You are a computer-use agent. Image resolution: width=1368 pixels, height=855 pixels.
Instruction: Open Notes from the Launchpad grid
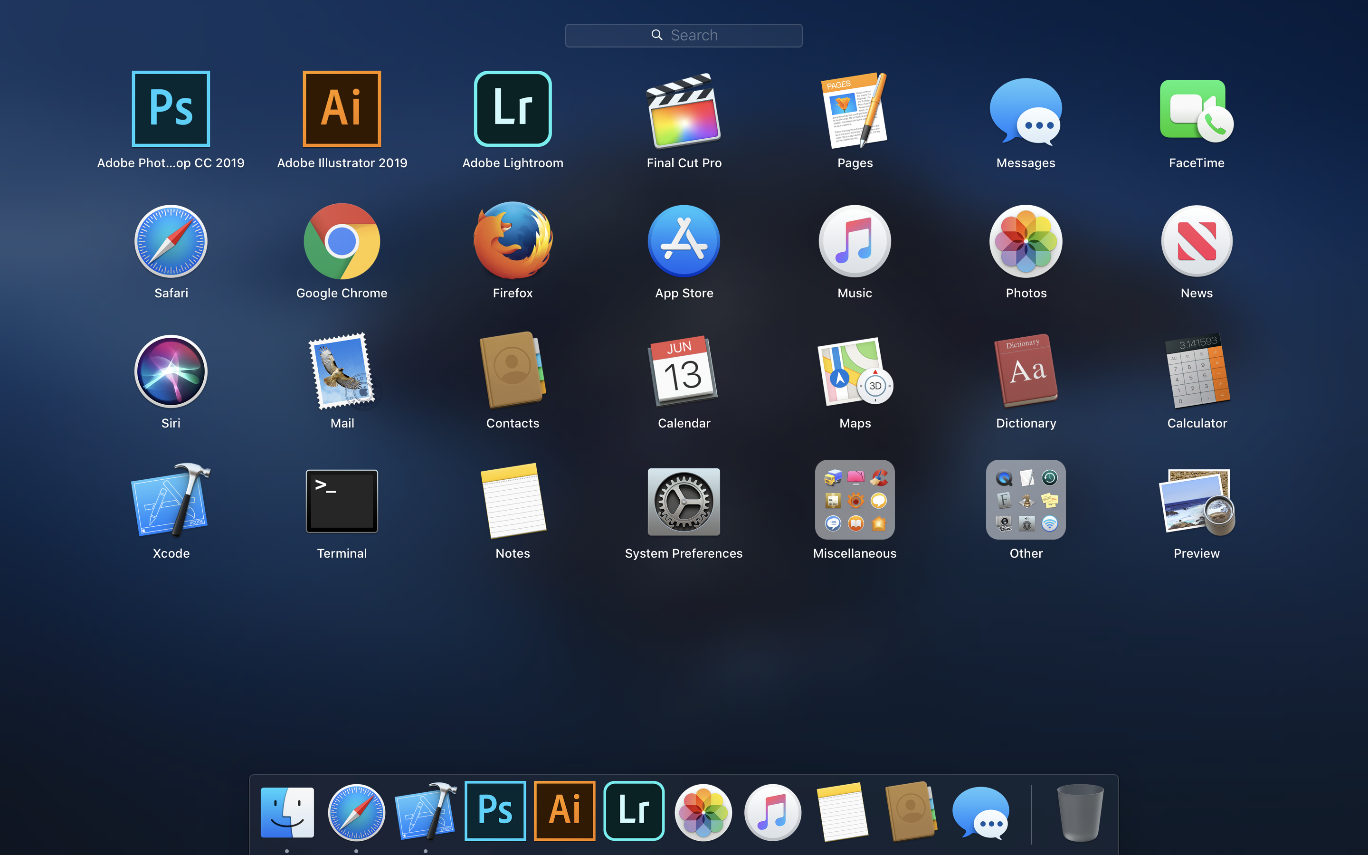pyautogui.click(x=513, y=501)
